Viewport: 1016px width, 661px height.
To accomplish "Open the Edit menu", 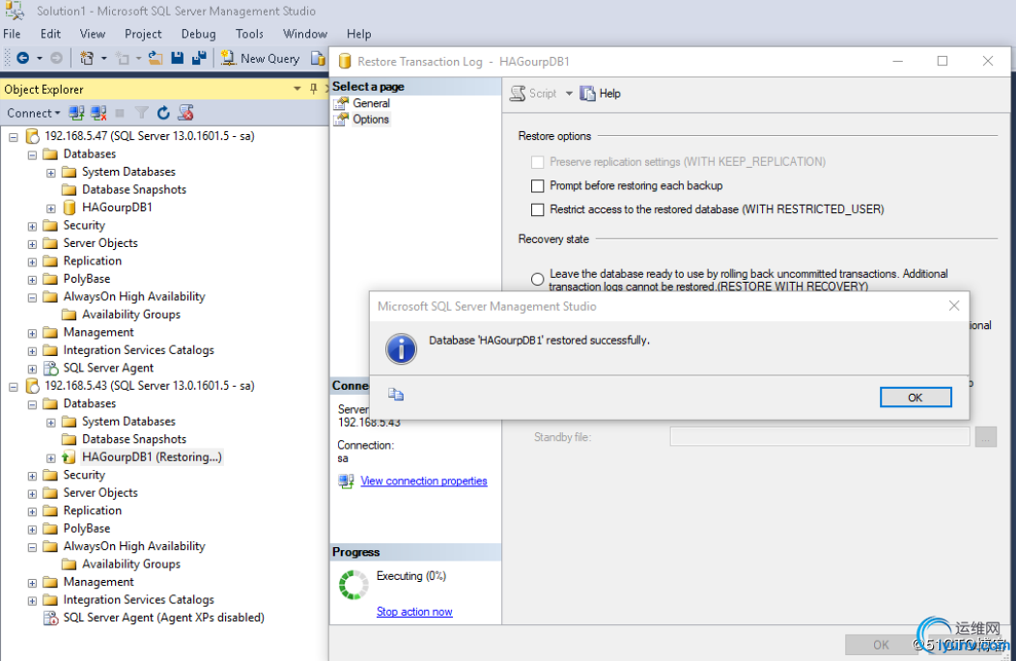I will pos(50,34).
